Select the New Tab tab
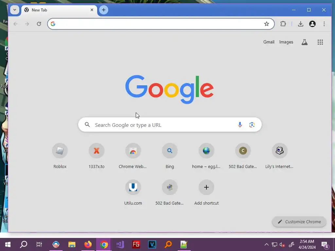This screenshot has width=335, height=251. [x=59, y=10]
